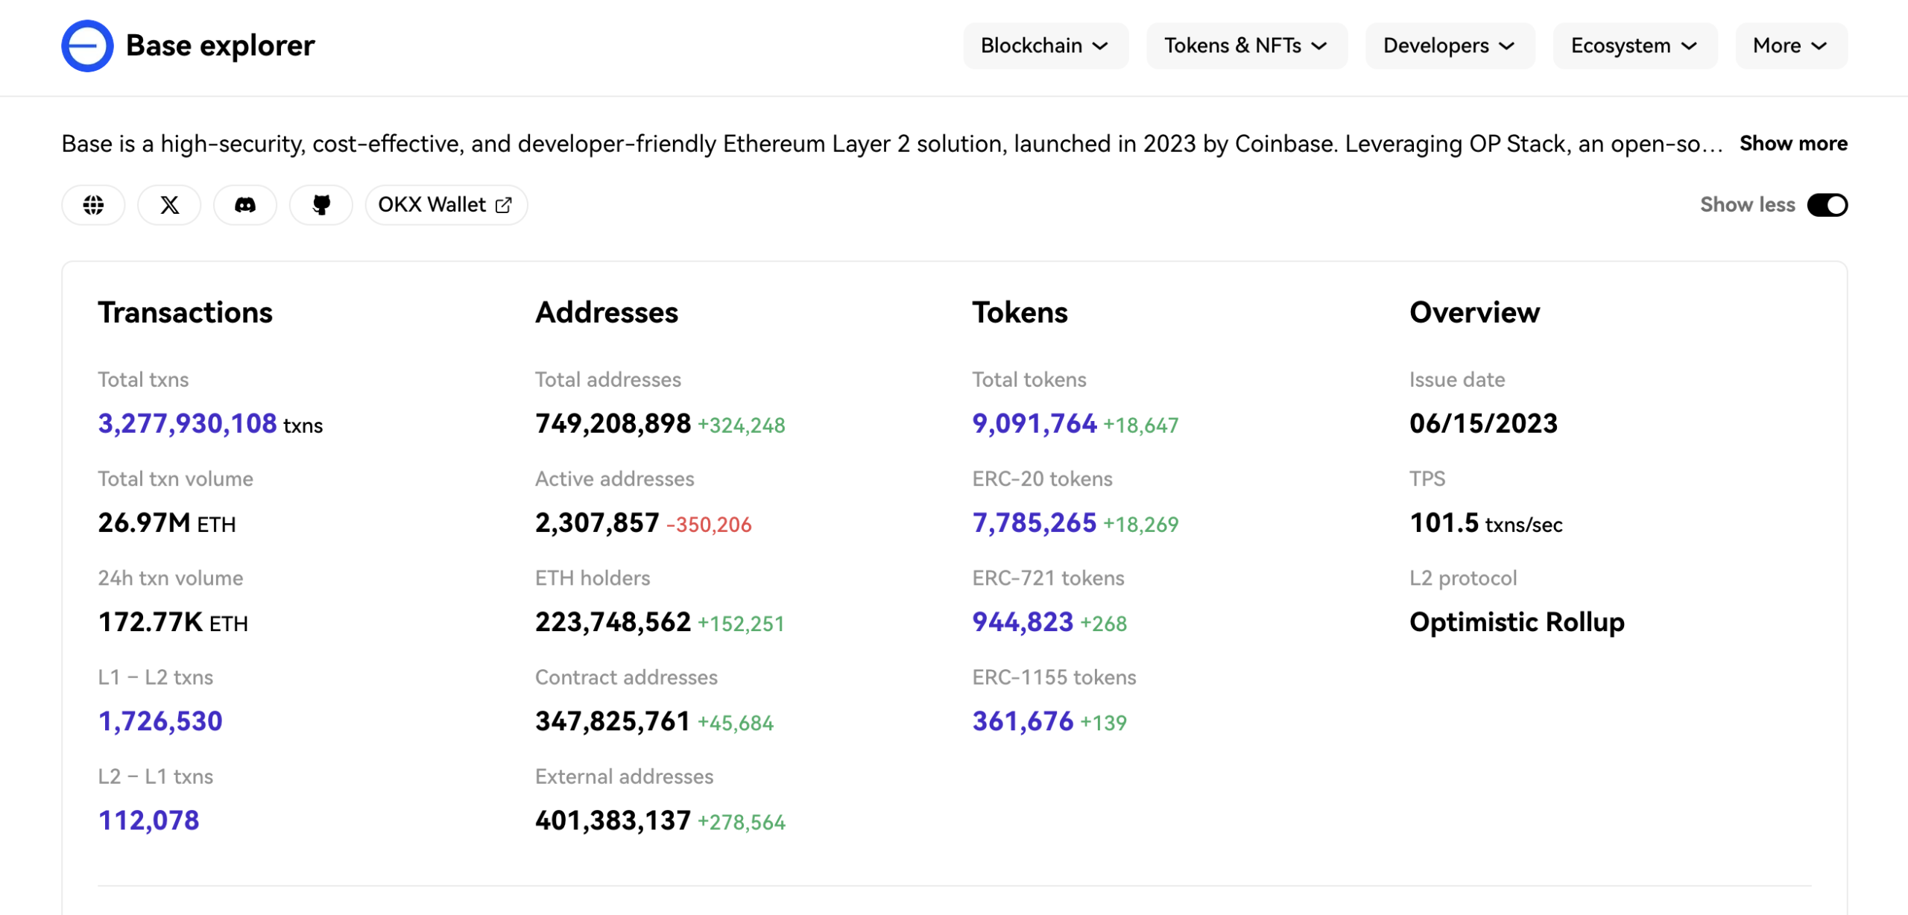This screenshot has height=915, width=1908.
Task: Select active addresses value 2,307,857
Action: [x=597, y=522]
